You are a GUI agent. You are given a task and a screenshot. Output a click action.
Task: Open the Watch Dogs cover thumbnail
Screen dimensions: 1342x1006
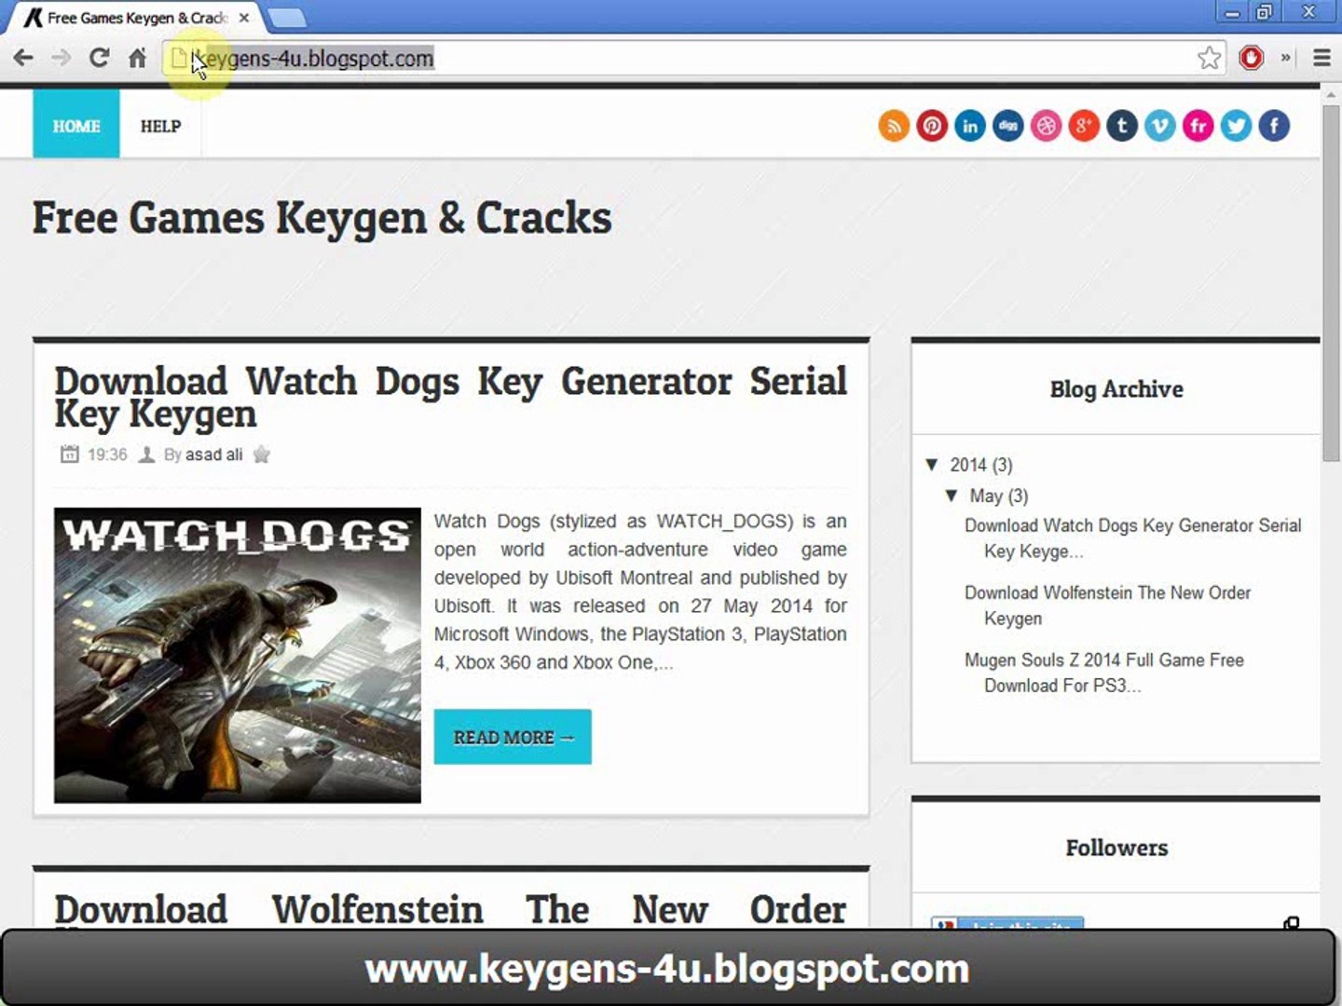click(x=238, y=655)
